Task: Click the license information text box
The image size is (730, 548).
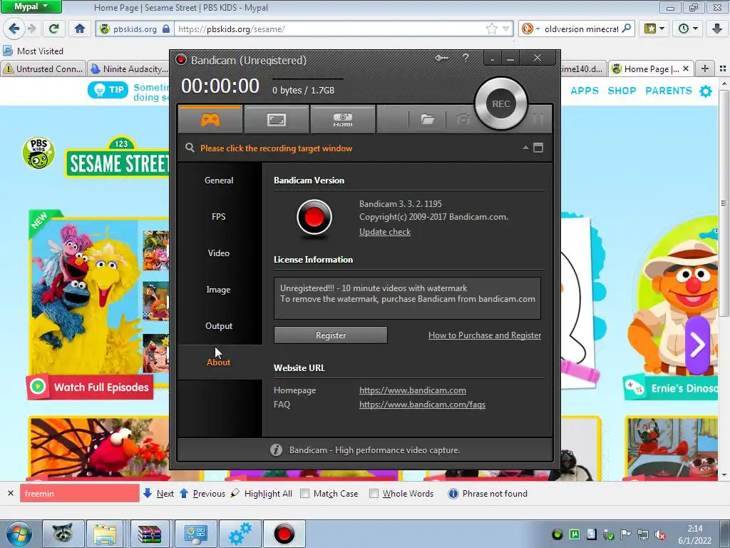Action: coord(407,298)
